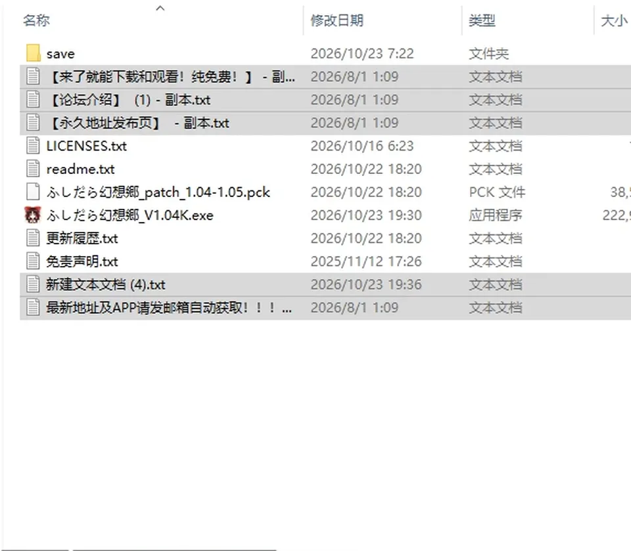
Task: Click the icon of 新建文本文档 (4).txt
Action: (x=33, y=284)
